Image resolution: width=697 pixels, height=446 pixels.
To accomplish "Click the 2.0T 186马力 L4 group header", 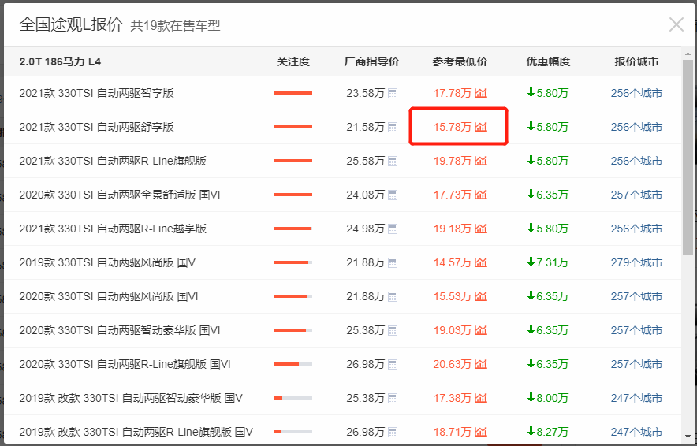I will coord(60,61).
